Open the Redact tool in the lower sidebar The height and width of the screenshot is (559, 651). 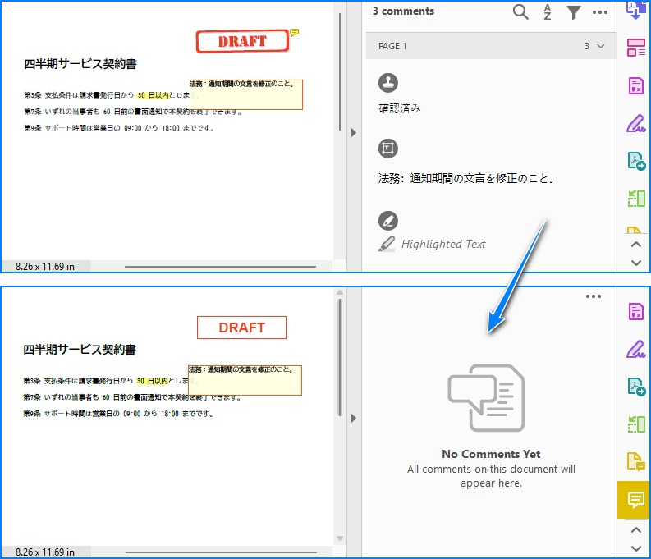click(635, 311)
